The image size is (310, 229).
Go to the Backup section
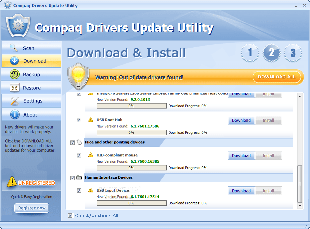click(x=31, y=75)
